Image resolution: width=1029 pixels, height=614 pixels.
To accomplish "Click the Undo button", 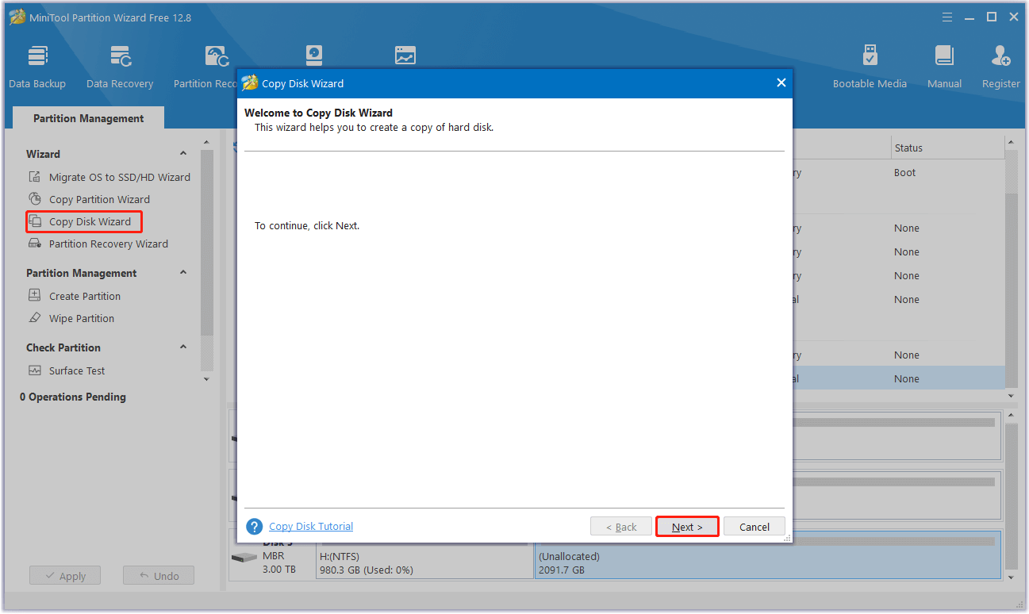I will pyautogui.click(x=159, y=576).
